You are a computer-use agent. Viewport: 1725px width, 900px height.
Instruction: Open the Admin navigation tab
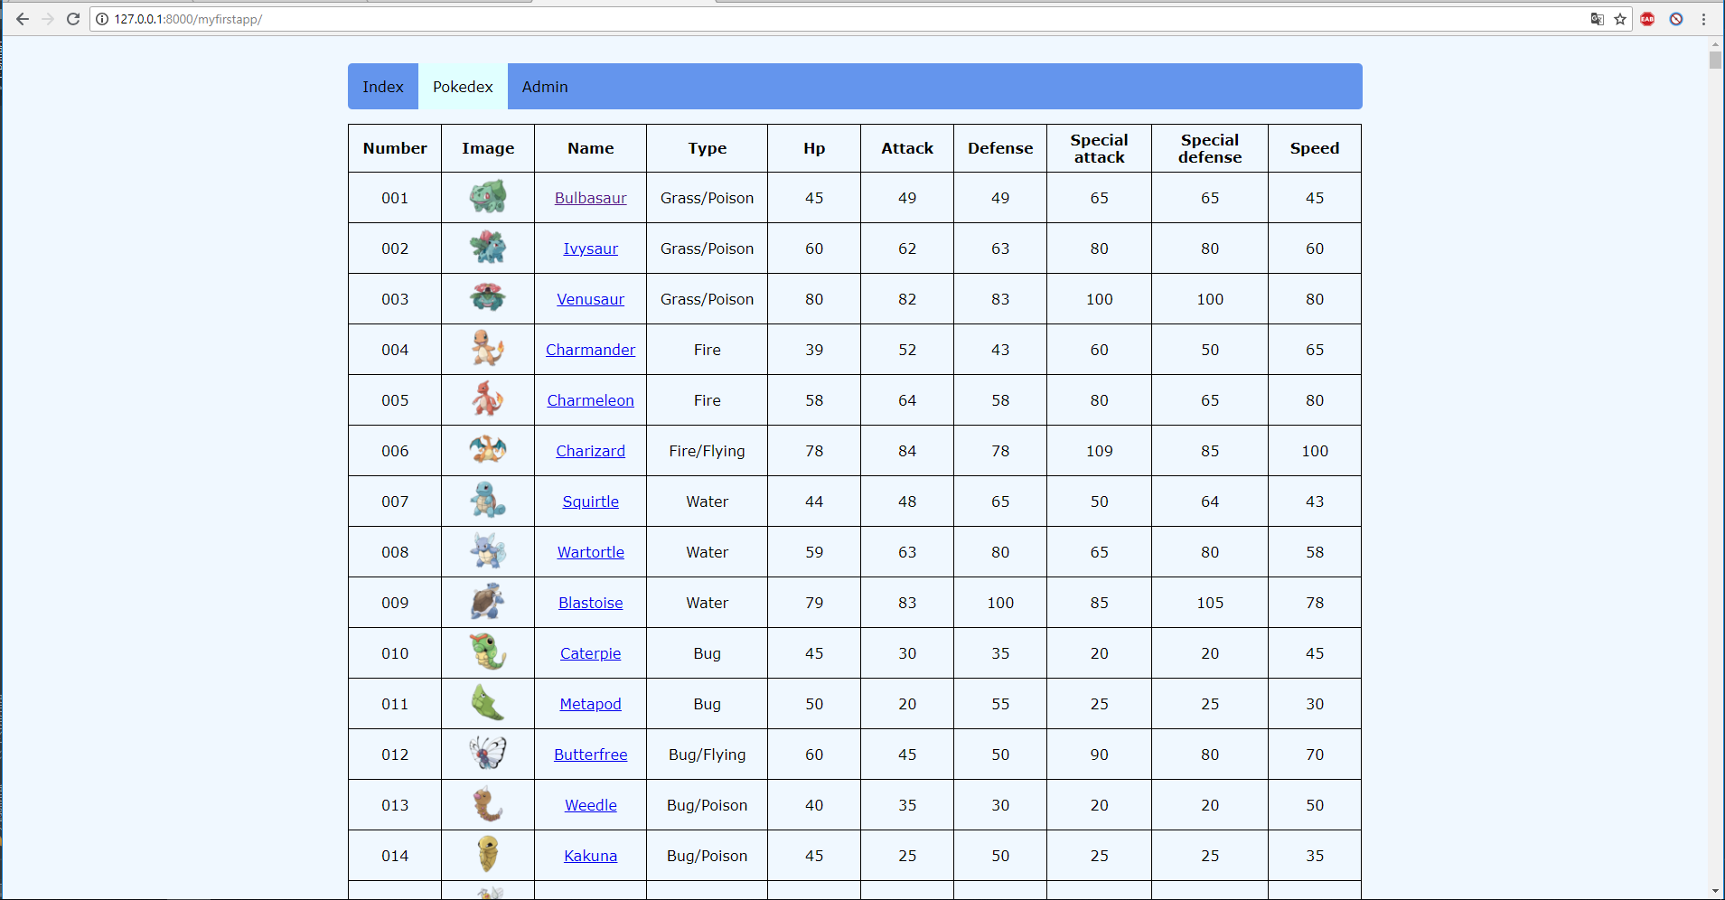tap(545, 87)
